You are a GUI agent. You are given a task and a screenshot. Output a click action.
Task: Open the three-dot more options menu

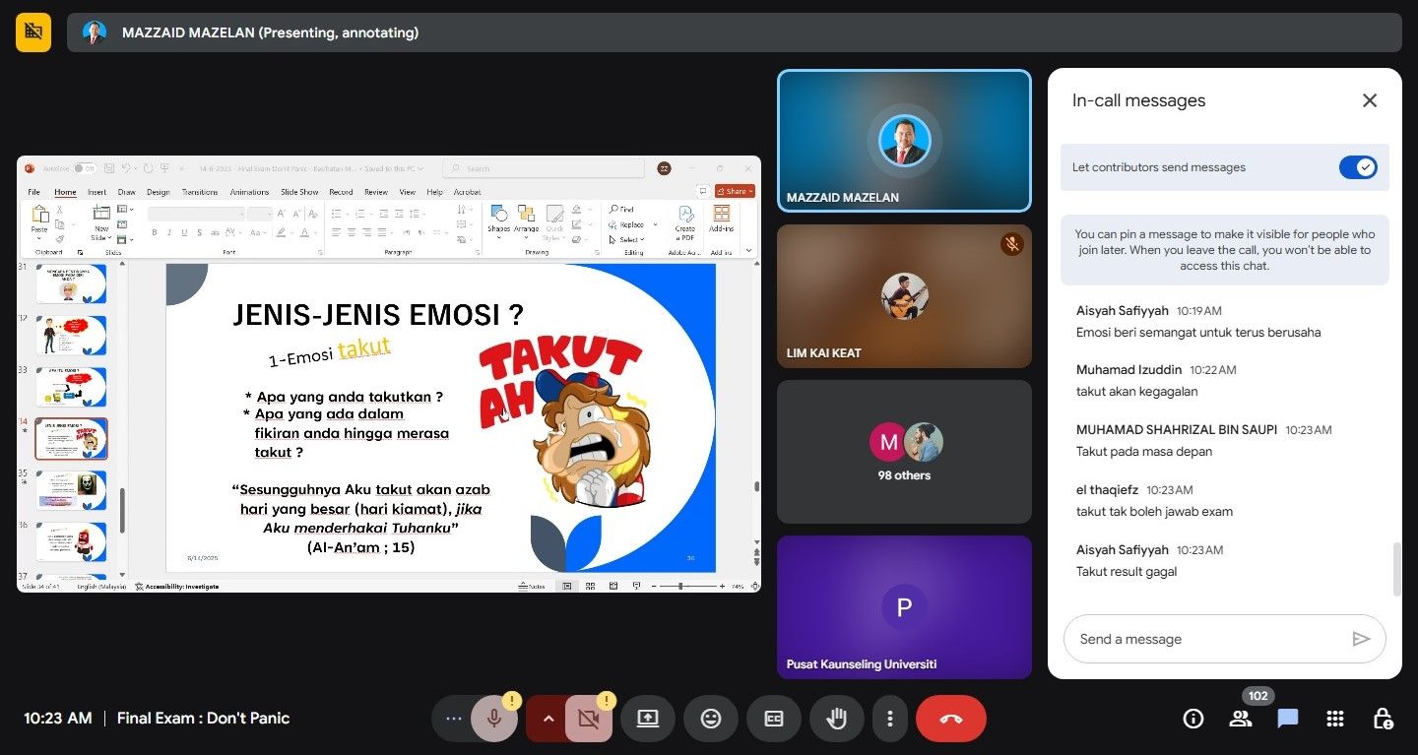tap(889, 719)
